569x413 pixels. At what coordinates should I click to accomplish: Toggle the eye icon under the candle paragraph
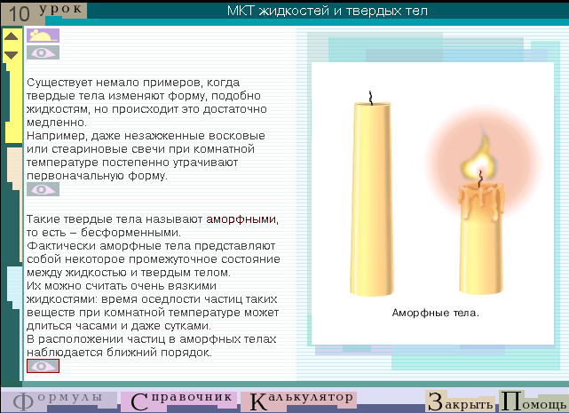coord(43,189)
